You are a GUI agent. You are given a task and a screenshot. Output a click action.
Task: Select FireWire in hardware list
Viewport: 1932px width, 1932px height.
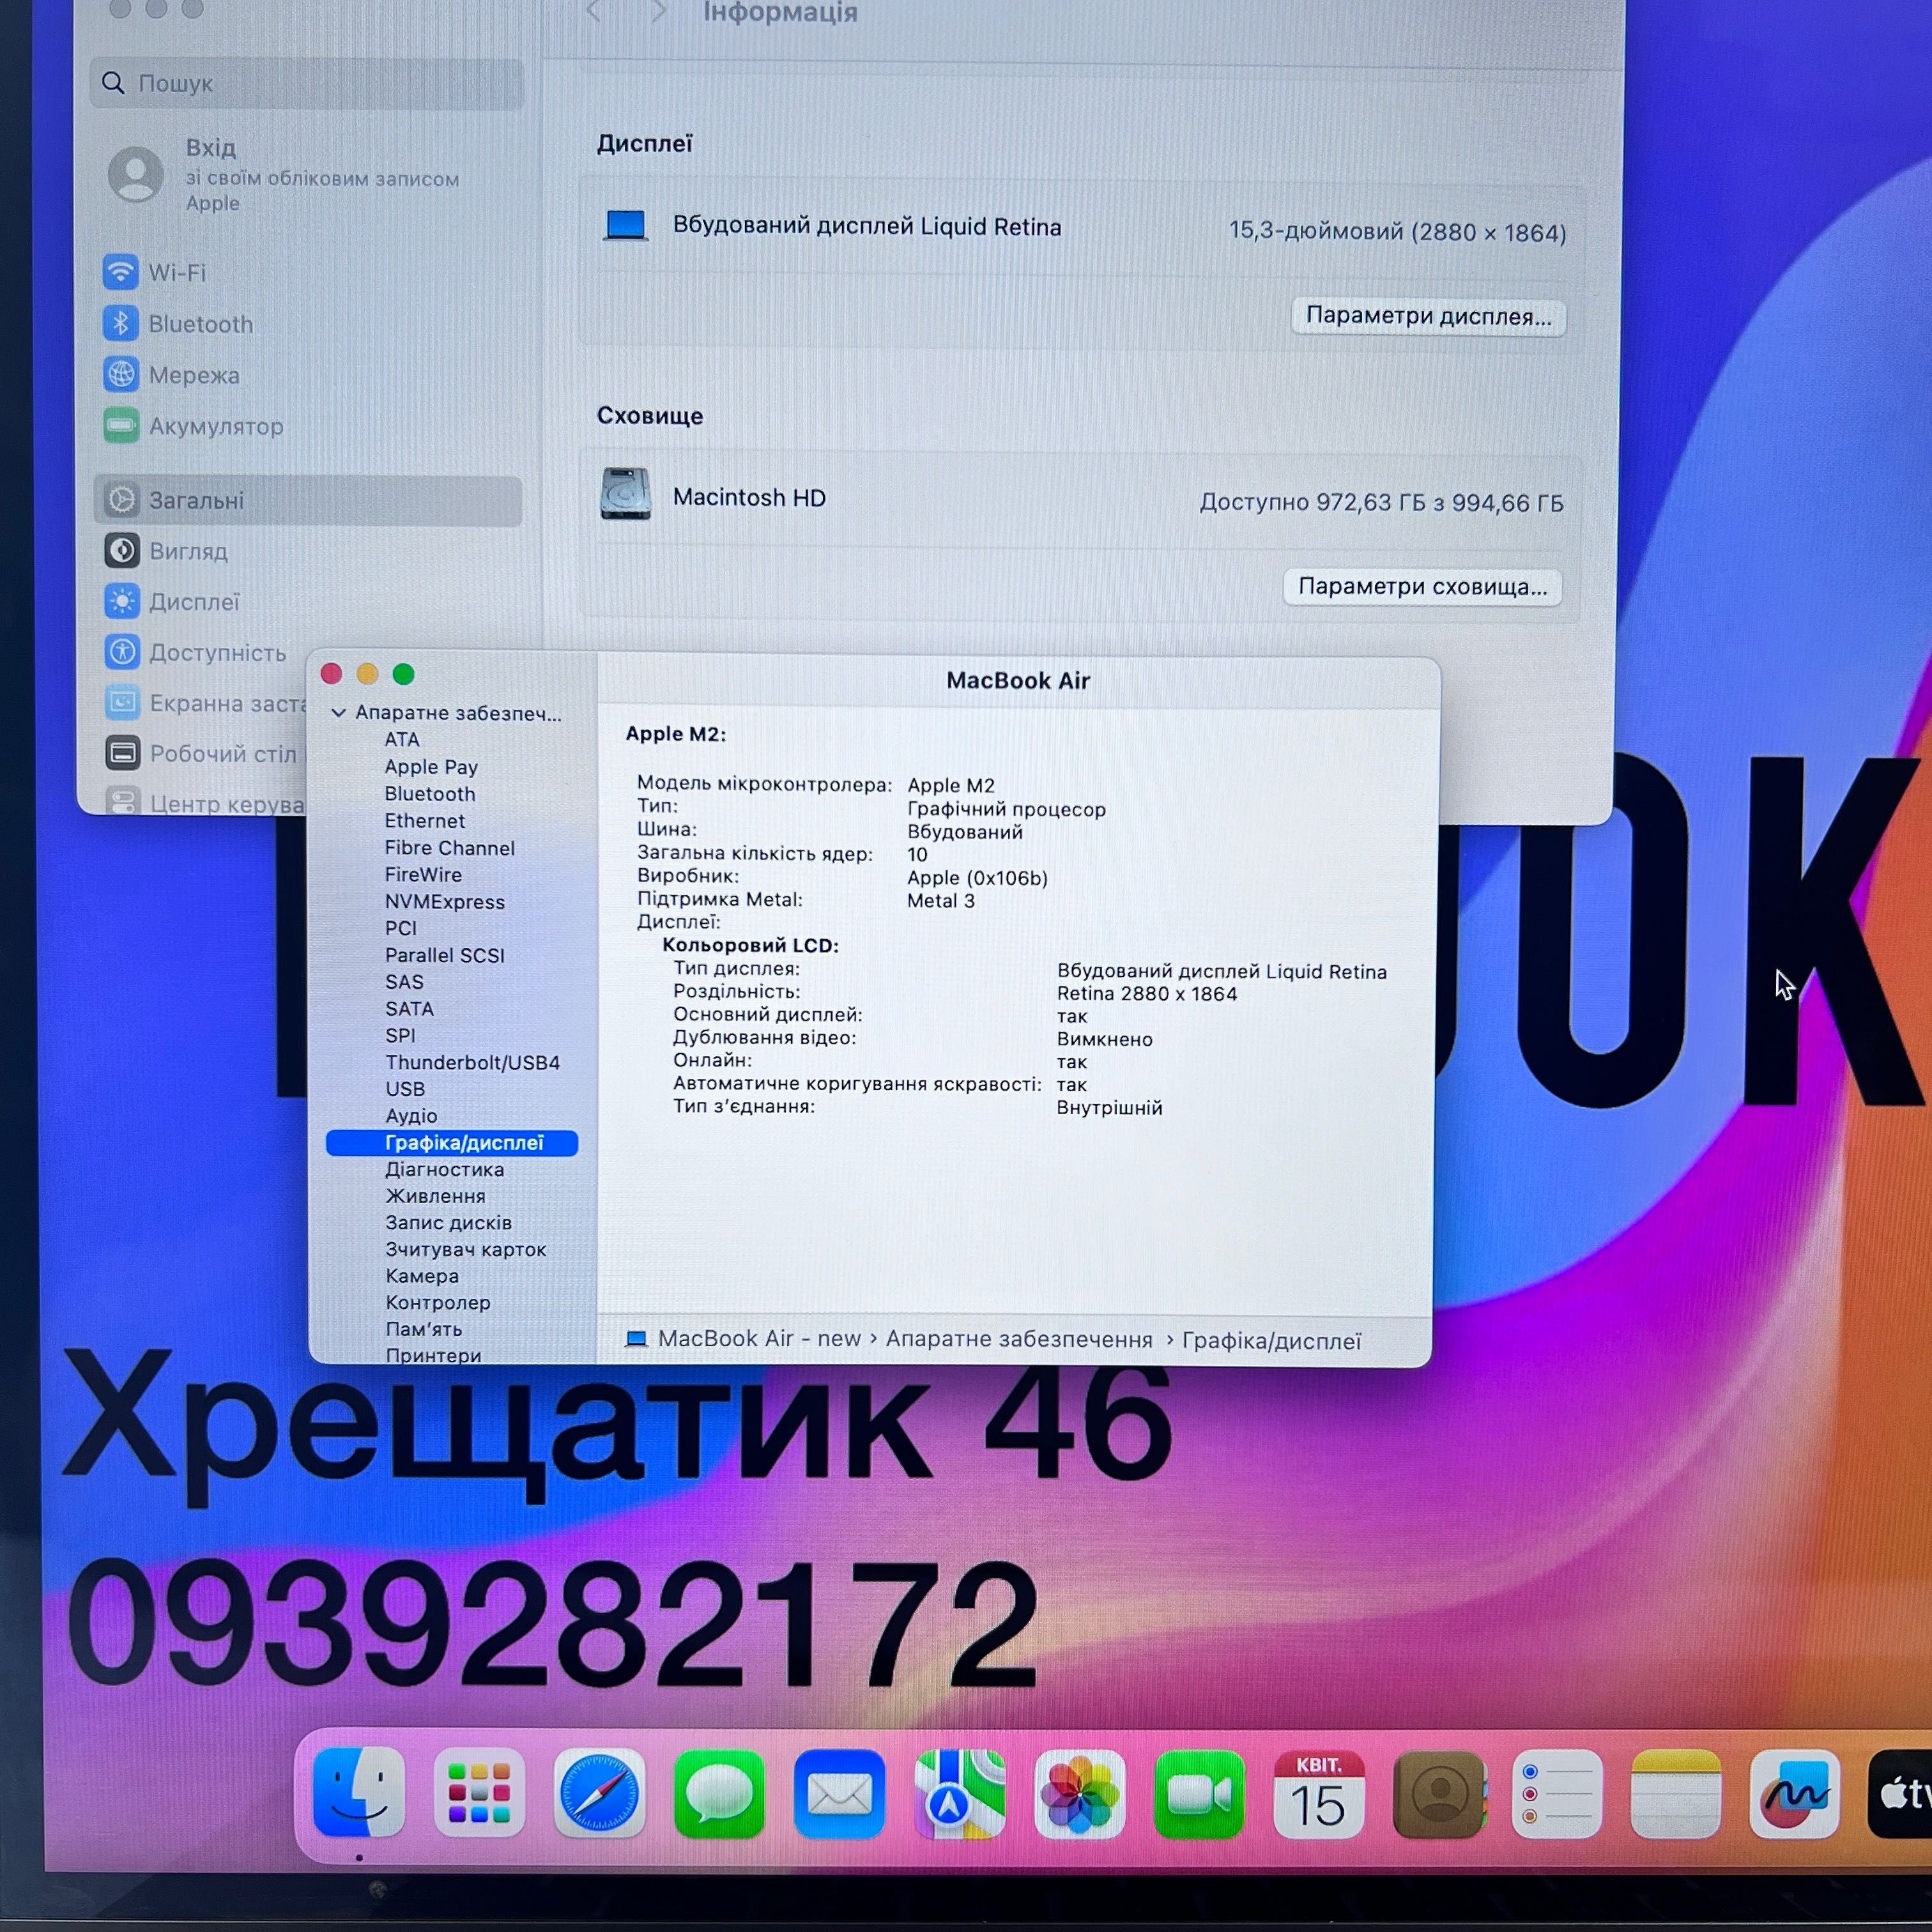click(x=423, y=875)
